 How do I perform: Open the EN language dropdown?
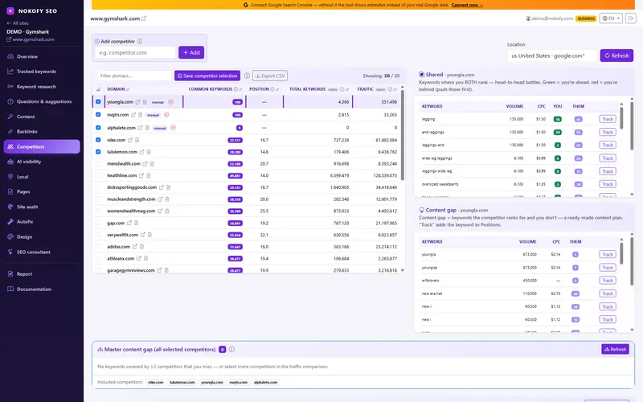611,18
